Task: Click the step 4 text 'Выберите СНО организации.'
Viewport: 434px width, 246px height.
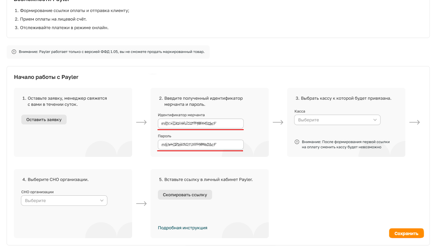Action: pyautogui.click(x=58, y=180)
